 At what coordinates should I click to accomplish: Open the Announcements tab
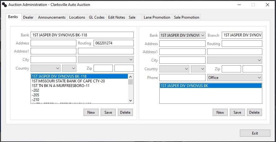52,17
